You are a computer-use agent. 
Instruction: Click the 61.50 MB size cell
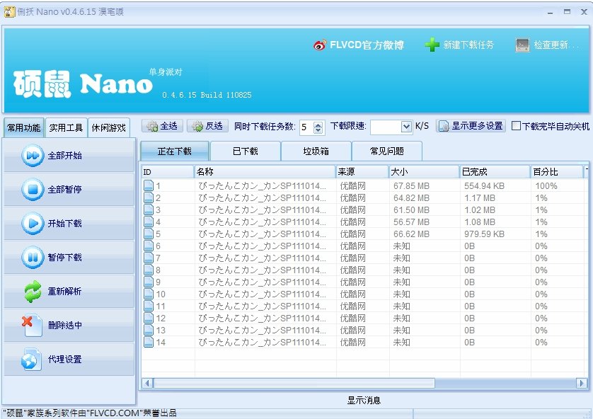coord(411,210)
